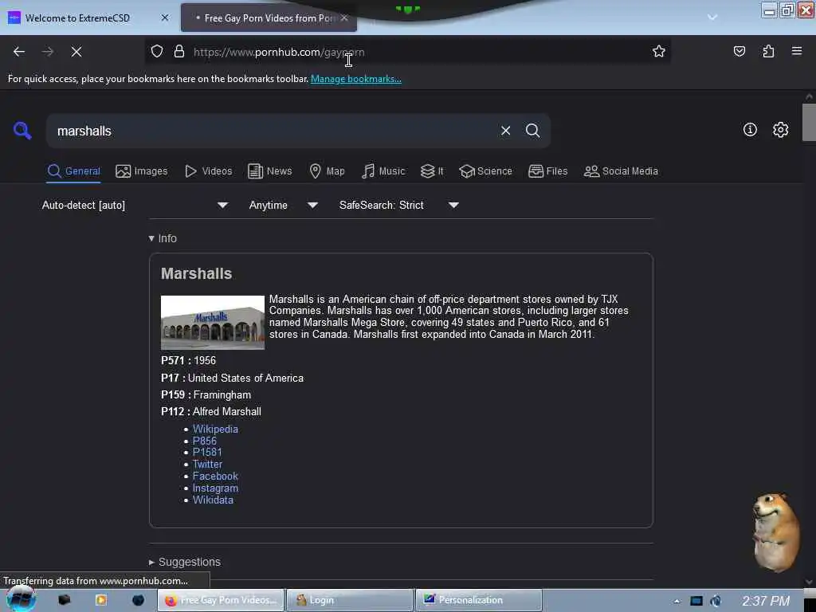Select the P17 : United States of America row
Viewport: 816px width, 612px height.
(x=232, y=378)
